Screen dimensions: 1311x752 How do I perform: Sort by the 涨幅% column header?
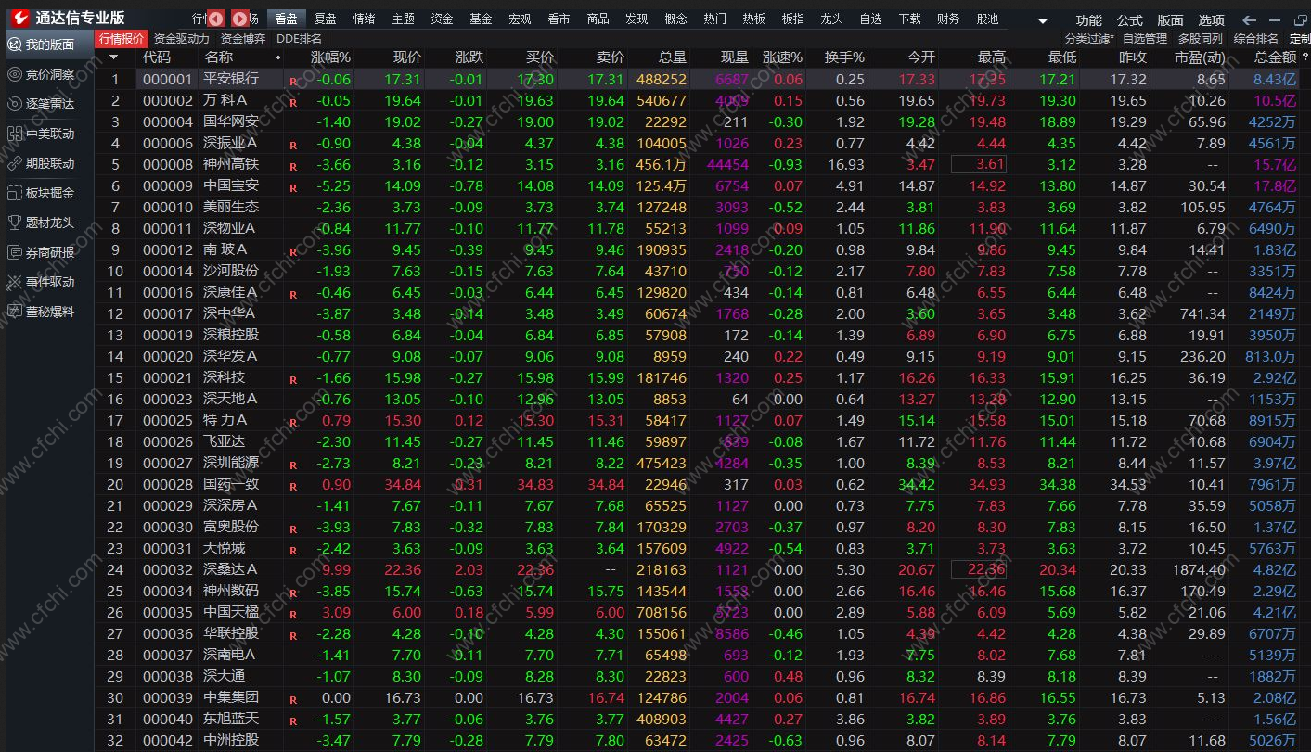coord(330,57)
